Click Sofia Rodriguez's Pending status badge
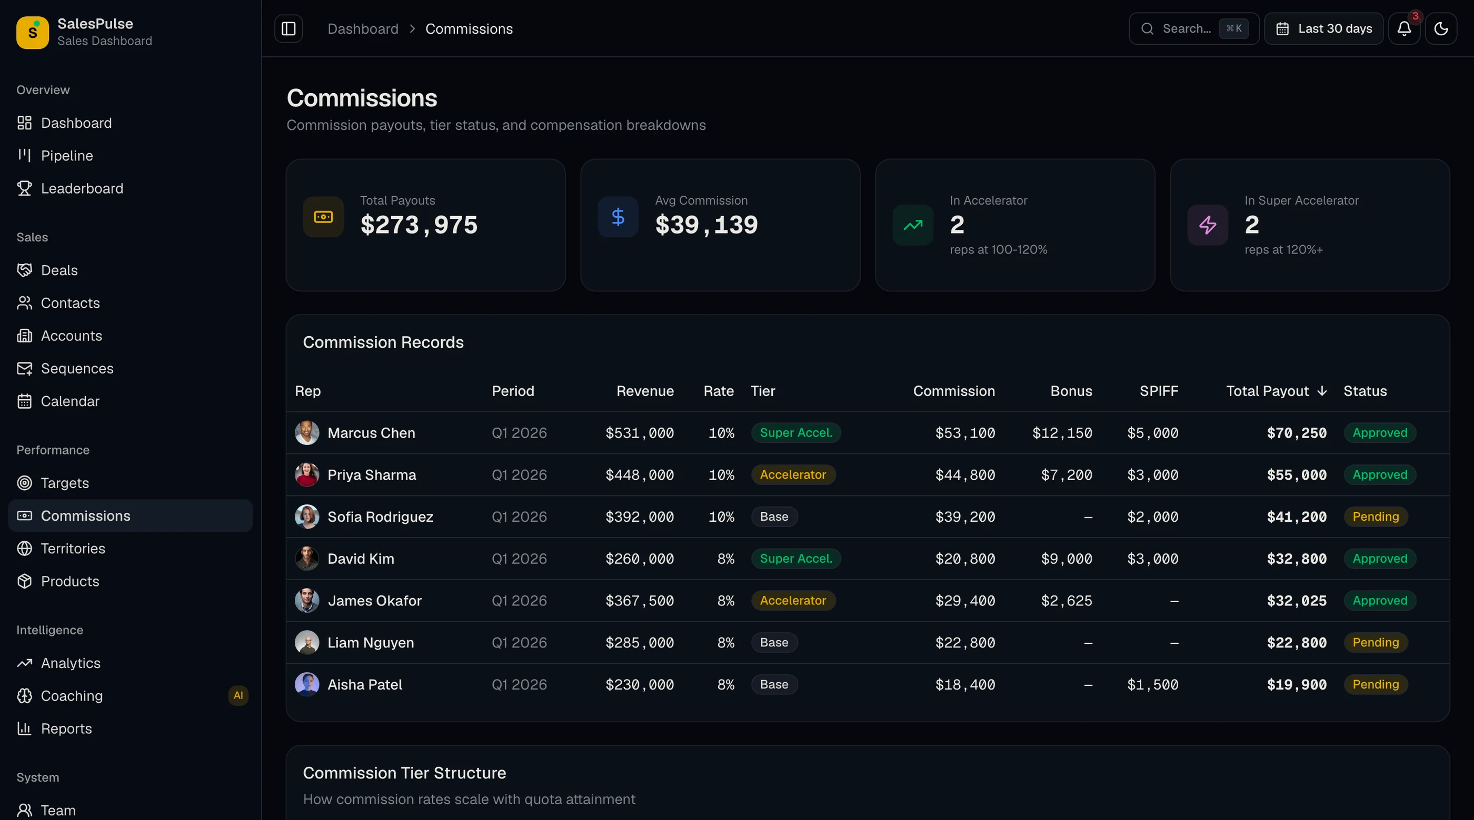The height and width of the screenshot is (820, 1474). coord(1375,517)
